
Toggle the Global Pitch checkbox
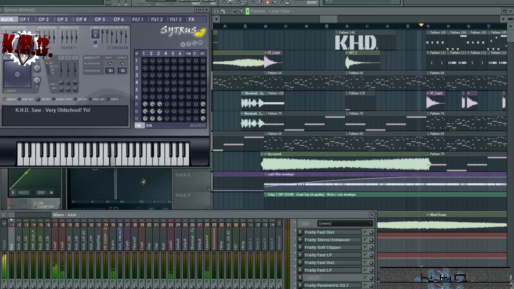pos(54,99)
